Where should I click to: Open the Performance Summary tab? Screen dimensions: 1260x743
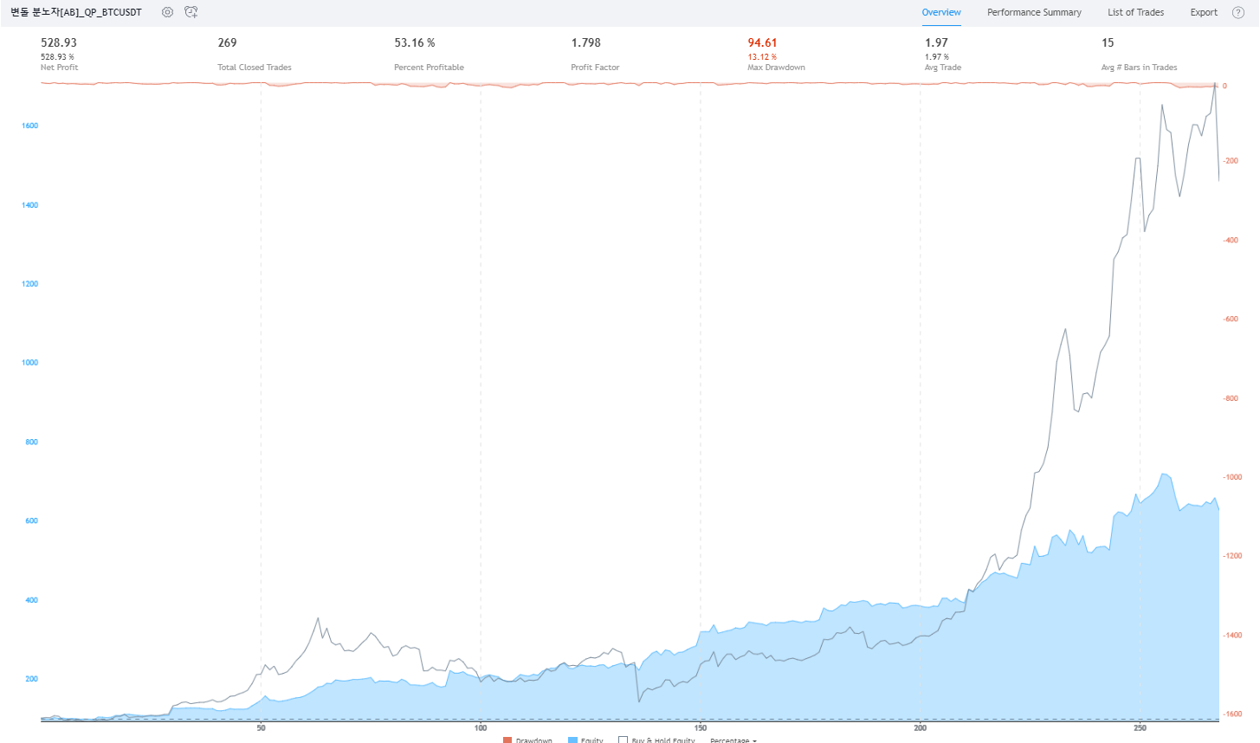pyautogui.click(x=1034, y=12)
